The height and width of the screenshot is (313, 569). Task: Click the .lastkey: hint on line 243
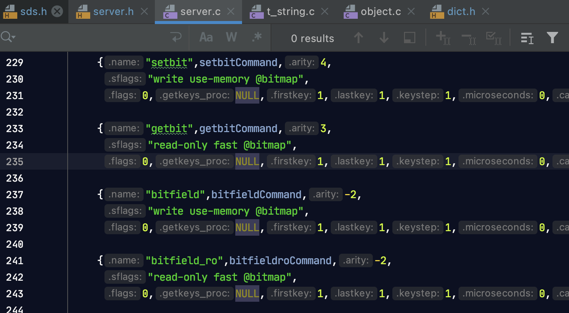354,293
